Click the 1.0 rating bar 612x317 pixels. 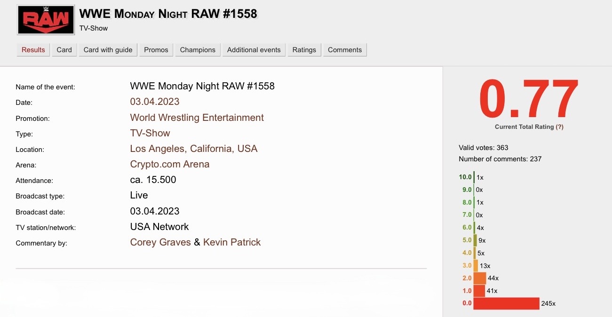[x=479, y=291]
